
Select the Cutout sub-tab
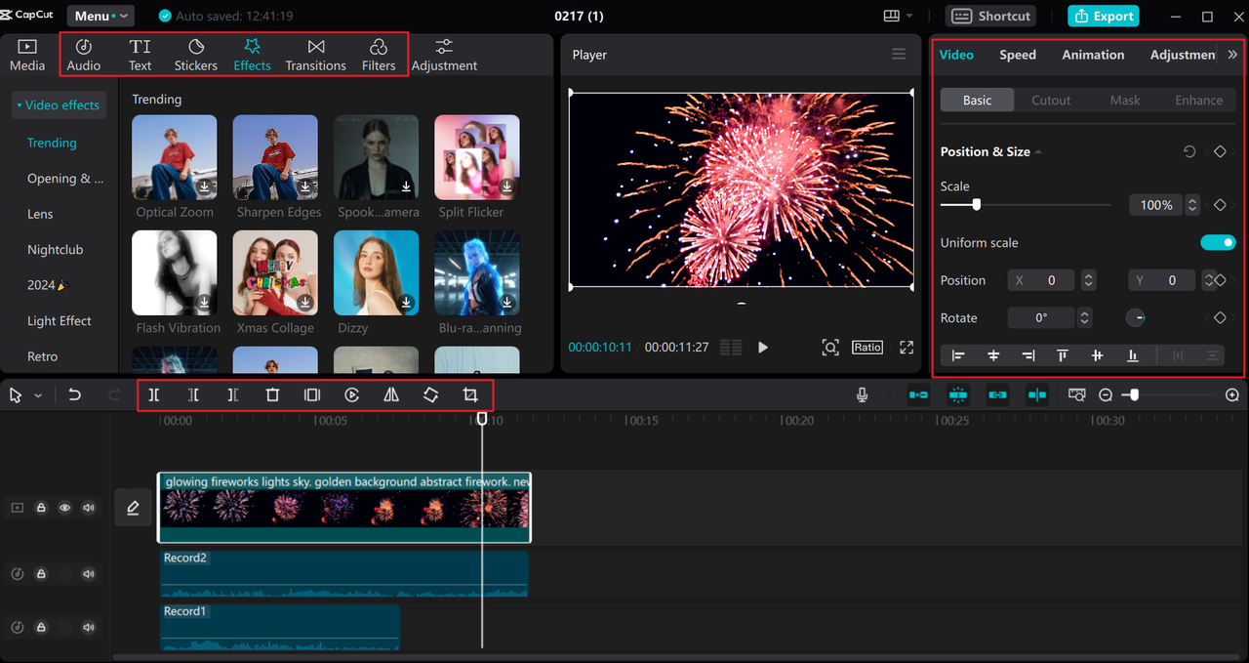[x=1051, y=101]
